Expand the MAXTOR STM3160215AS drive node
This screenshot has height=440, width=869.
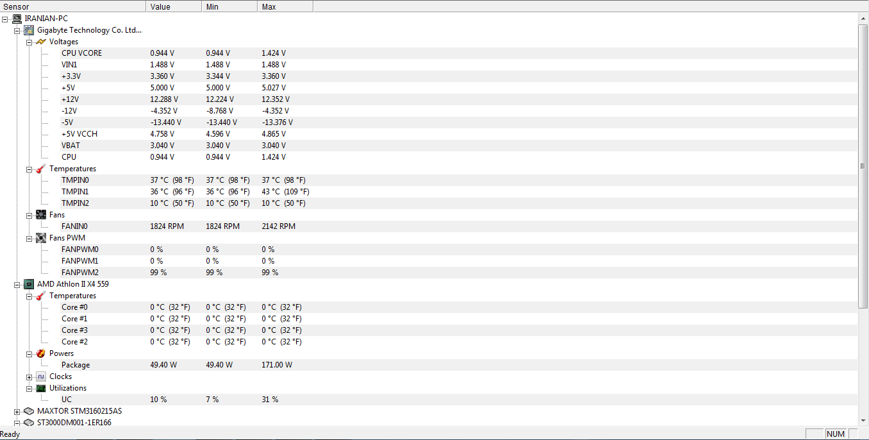click(17, 411)
